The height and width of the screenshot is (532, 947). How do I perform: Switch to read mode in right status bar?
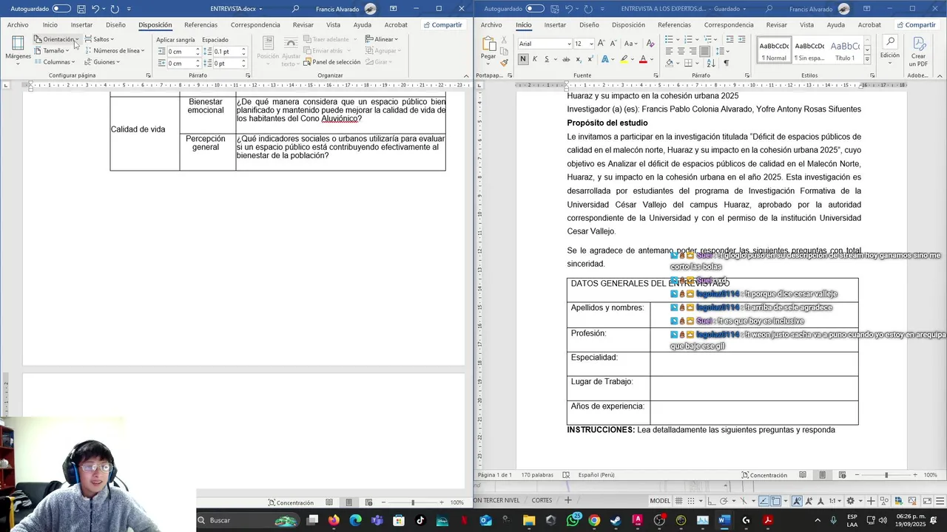pyautogui.click(x=803, y=475)
